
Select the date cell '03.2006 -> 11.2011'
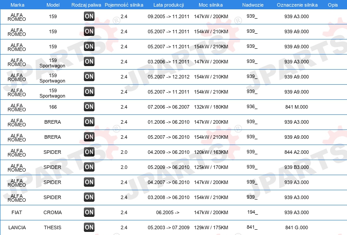pos(169,62)
